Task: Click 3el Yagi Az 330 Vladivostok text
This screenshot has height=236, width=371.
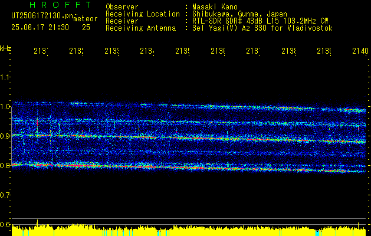Action: (262, 28)
